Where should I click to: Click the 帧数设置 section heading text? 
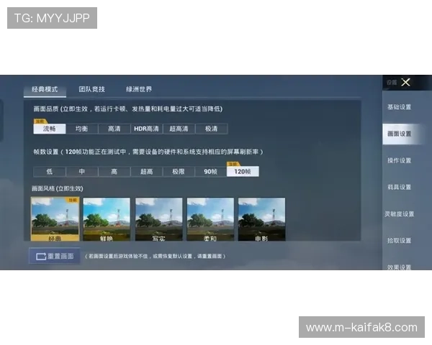pos(148,152)
